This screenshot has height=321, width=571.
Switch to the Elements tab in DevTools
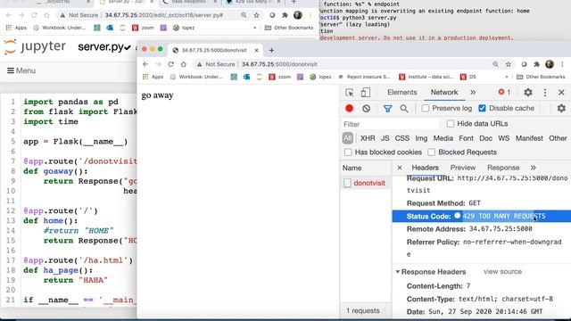pos(402,93)
